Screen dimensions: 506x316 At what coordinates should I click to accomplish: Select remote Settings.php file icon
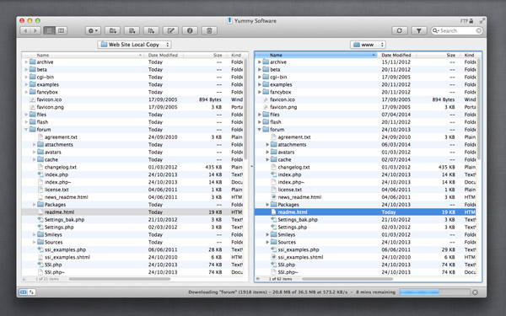[x=273, y=227]
